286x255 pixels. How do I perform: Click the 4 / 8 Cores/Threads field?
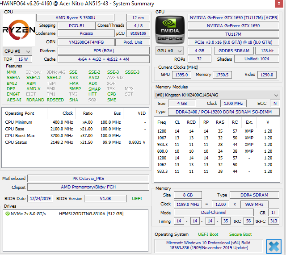(138, 26)
